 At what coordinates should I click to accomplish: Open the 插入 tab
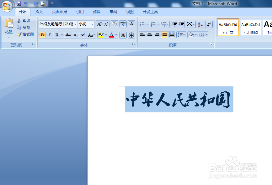tap(39, 12)
